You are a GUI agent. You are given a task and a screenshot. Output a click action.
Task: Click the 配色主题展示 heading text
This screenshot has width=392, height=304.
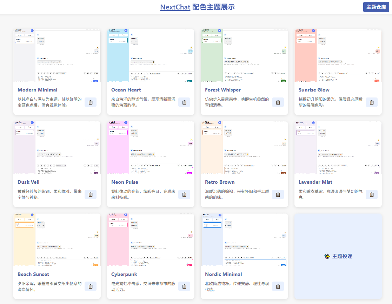click(x=213, y=7)
